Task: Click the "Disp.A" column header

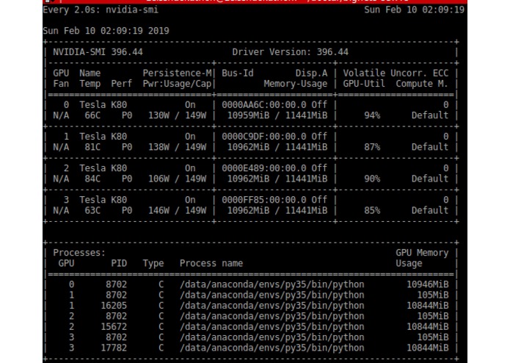Action: tap(311, 73)
